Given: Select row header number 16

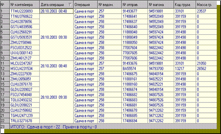Looking at the screenshot, I should pos(5,89).
